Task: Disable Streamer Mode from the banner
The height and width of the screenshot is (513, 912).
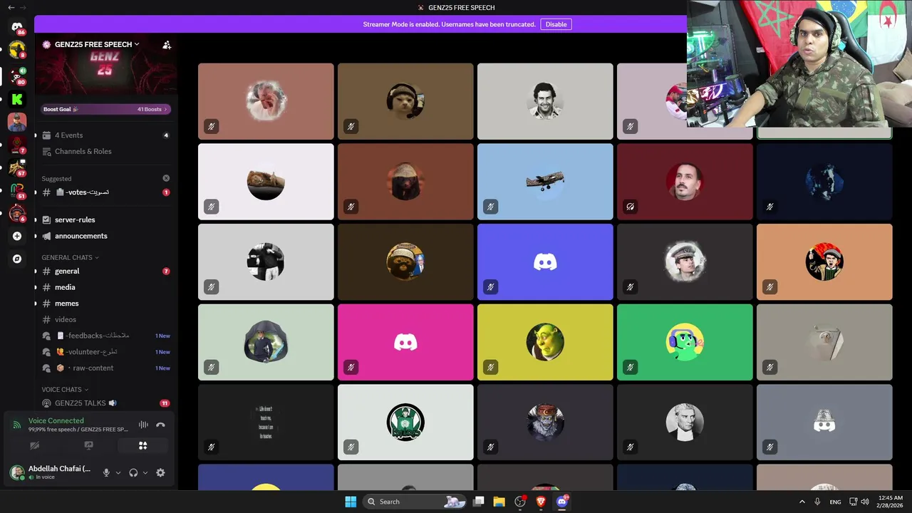Action: [556, 24]
